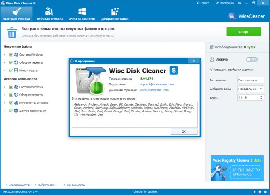Open the Очистка системы tab
The image size is (270, 195).
pos(82,14)
